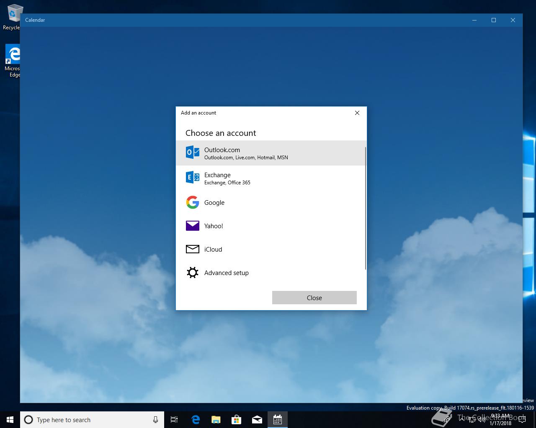Select the Outlook.com account icon
Screen dimensions: 536x428
pyautogui.click(x=193, y=153)
